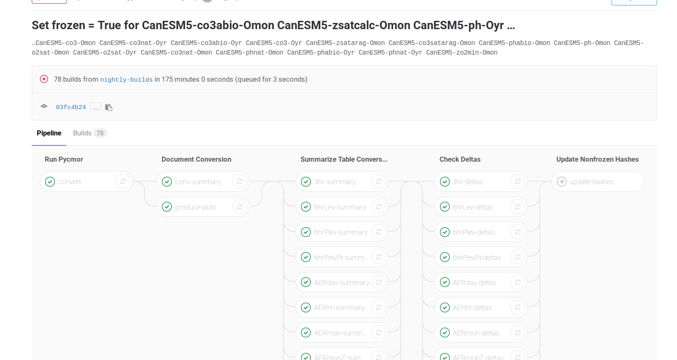The height and width of the screenshot is (360, 677).
Task: Retry the AERhr-summary job
Action: 379,307
